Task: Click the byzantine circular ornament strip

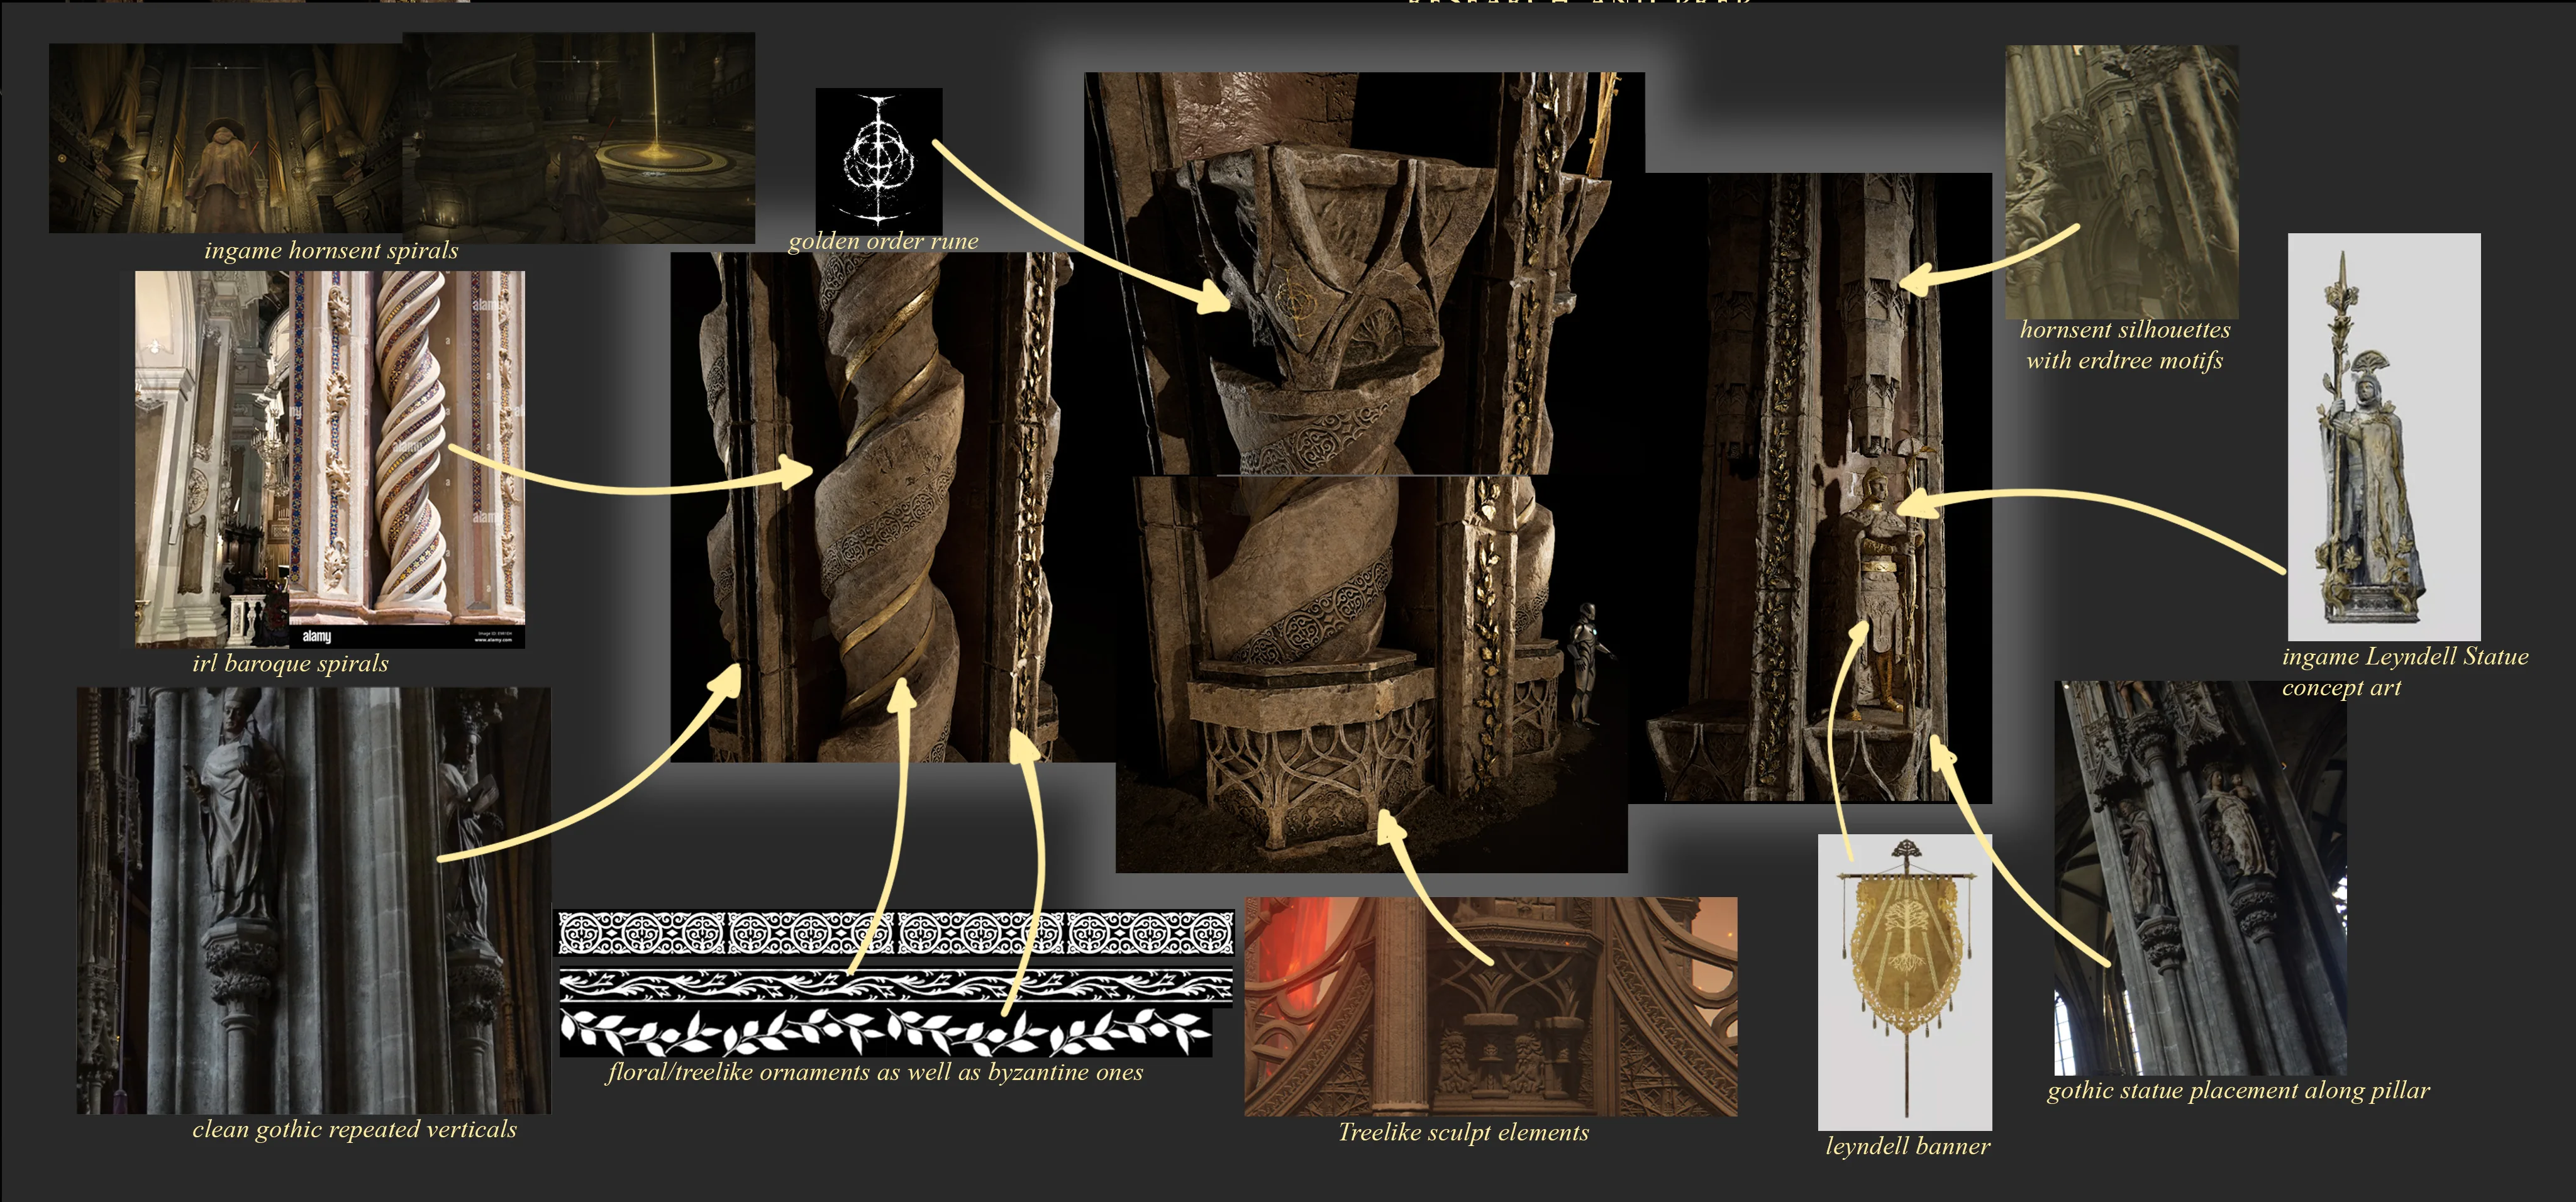Action: pos(895,932)
